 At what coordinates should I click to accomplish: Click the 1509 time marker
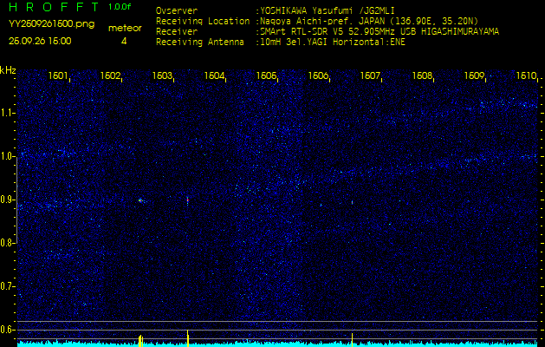[475, 75]
